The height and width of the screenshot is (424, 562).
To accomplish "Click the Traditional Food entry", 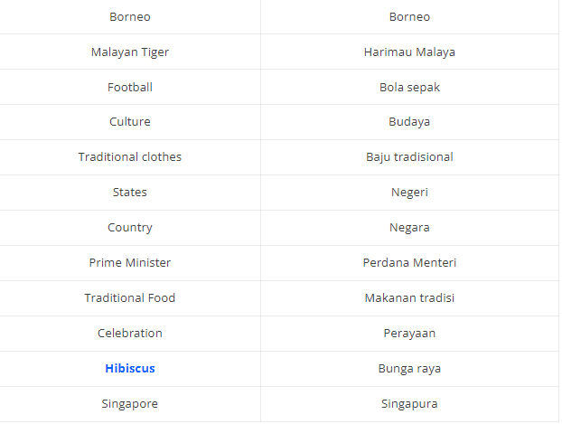I will (x=130, y=297).
